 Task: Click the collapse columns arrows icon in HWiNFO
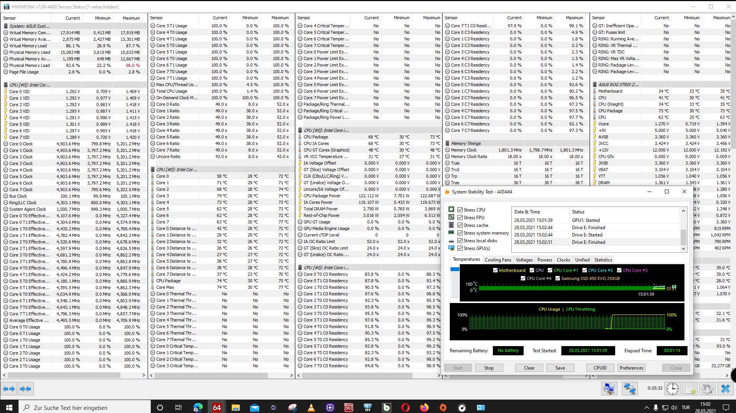tap(25, 389)
